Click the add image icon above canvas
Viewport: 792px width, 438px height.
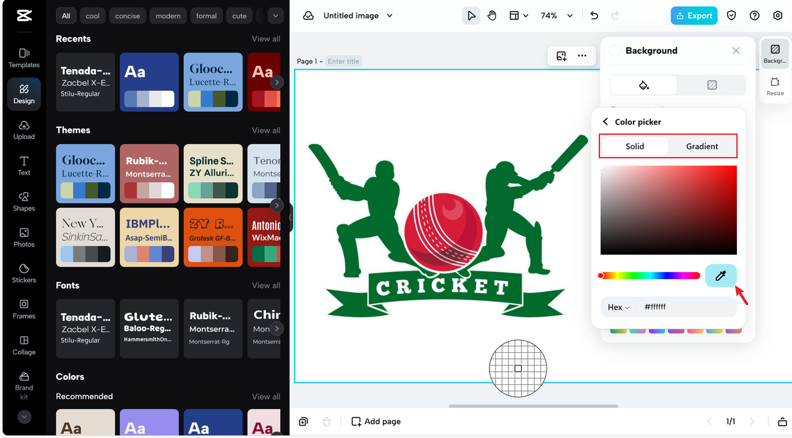pos(561,56)
